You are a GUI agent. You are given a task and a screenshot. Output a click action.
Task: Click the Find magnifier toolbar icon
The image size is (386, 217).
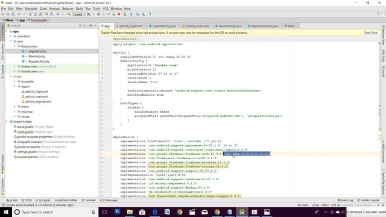pyautogui.click(x=46, y=14)
